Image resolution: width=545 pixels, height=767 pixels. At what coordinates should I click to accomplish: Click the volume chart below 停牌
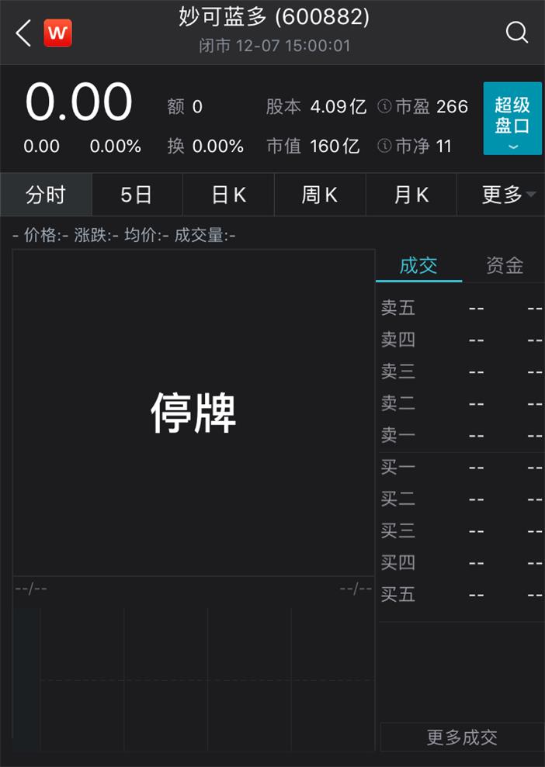tap(193, 679)
